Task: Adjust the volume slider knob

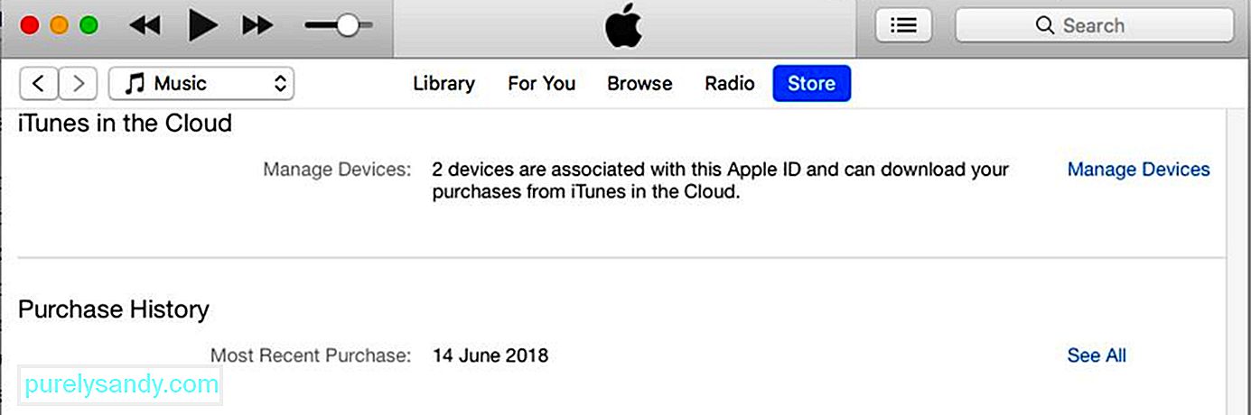Action: click(x=348, y=26)
